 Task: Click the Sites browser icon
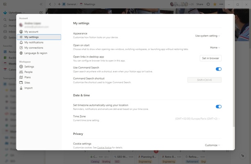(21, 82)
